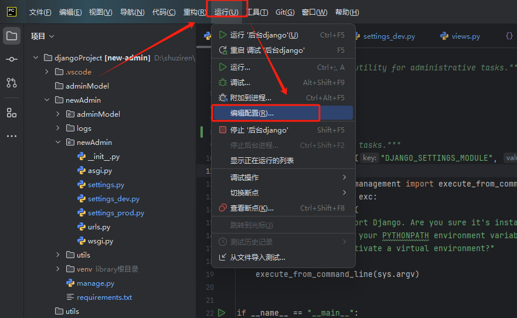517x318 pixels.
Task: Select 停止 '后台django' menu entry
Action: tap(258, 130)
